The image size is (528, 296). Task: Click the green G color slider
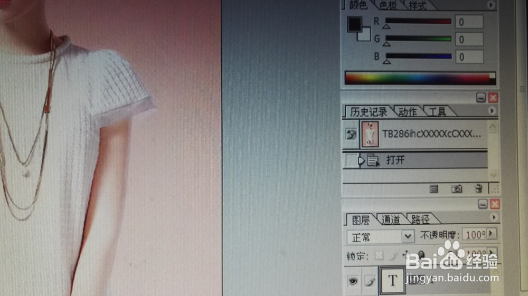click(x=418, y=39)
